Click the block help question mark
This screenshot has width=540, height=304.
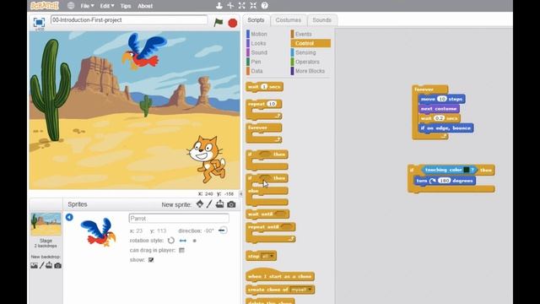(x=264, y=6)
